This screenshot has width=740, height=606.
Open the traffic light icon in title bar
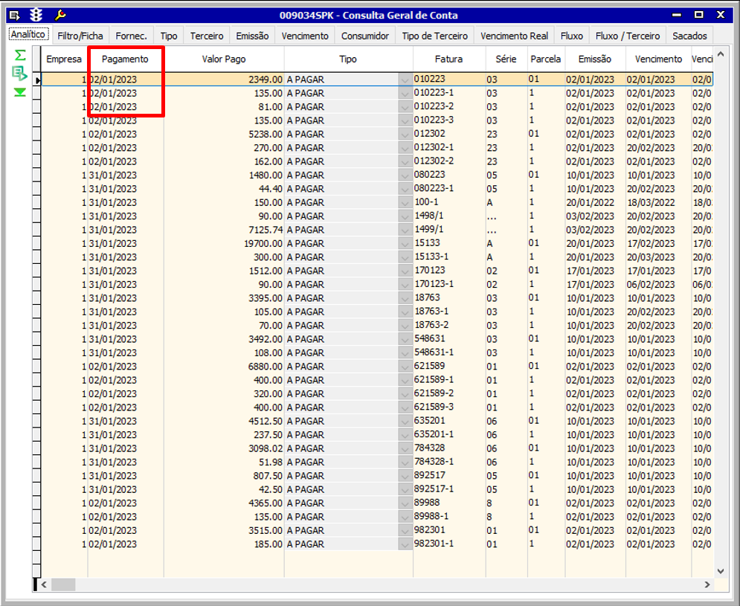(x=36, y=15)
